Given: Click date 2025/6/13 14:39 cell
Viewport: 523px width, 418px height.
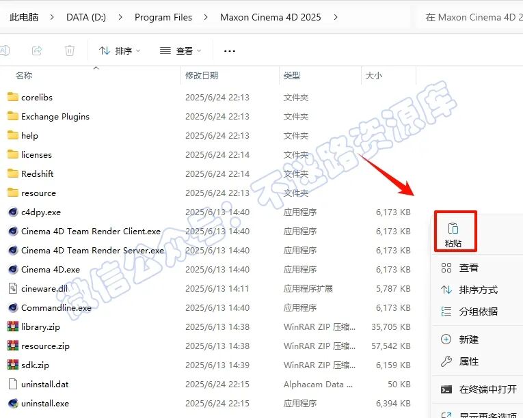Looking at the screenshot, I should click(x=217, y=365).
